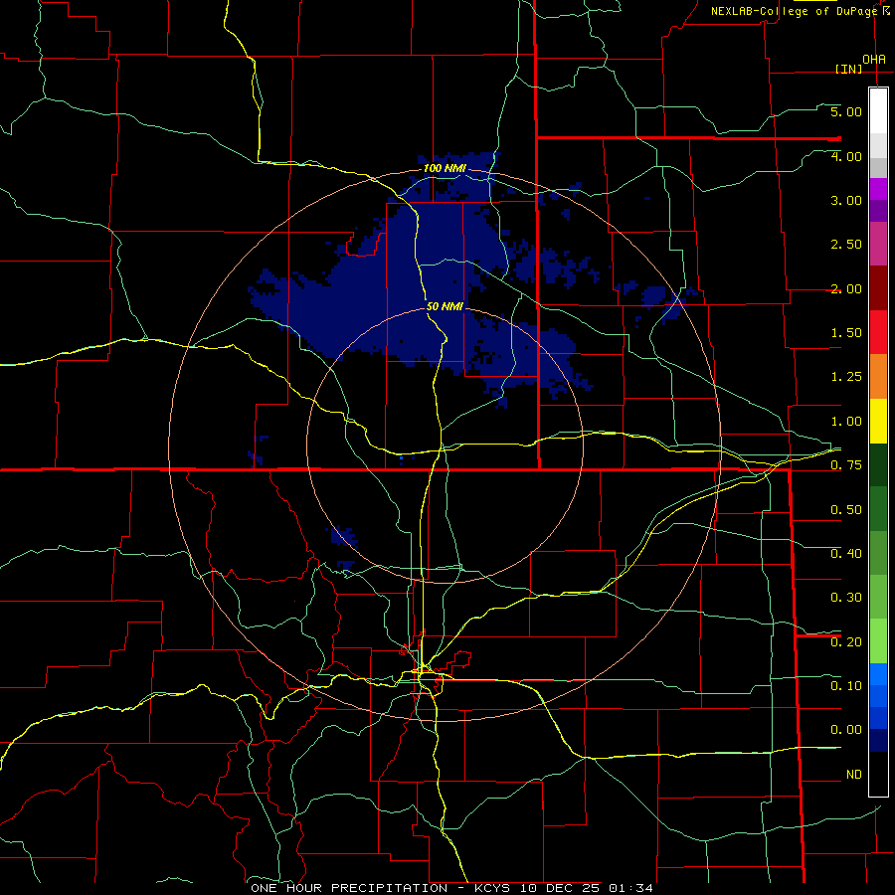This screenshot has width=895, height=895.
Task: Click the 4.00 legend value
Action: 846,156
